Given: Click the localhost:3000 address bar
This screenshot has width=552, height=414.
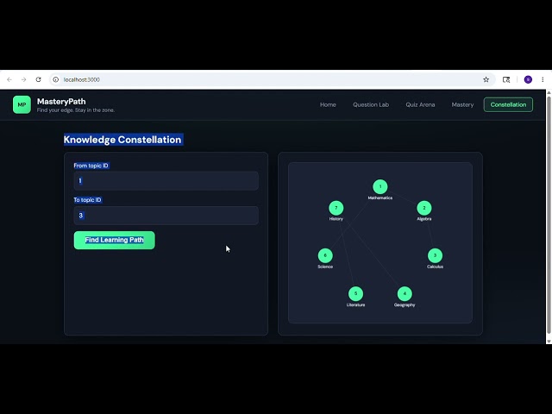Looking at the screenshot, I should tap(271, 79).
